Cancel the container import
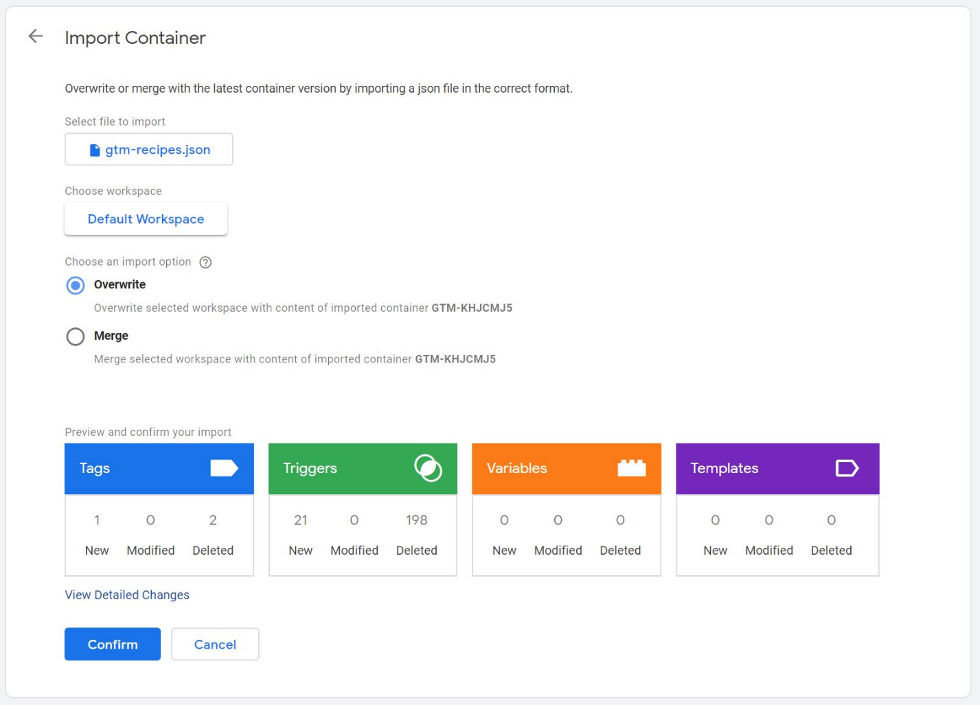 pos(215,645)
